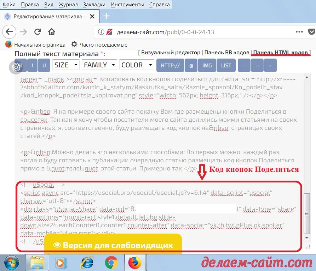Click the insecure connection lock icon

tap(109, 32)
